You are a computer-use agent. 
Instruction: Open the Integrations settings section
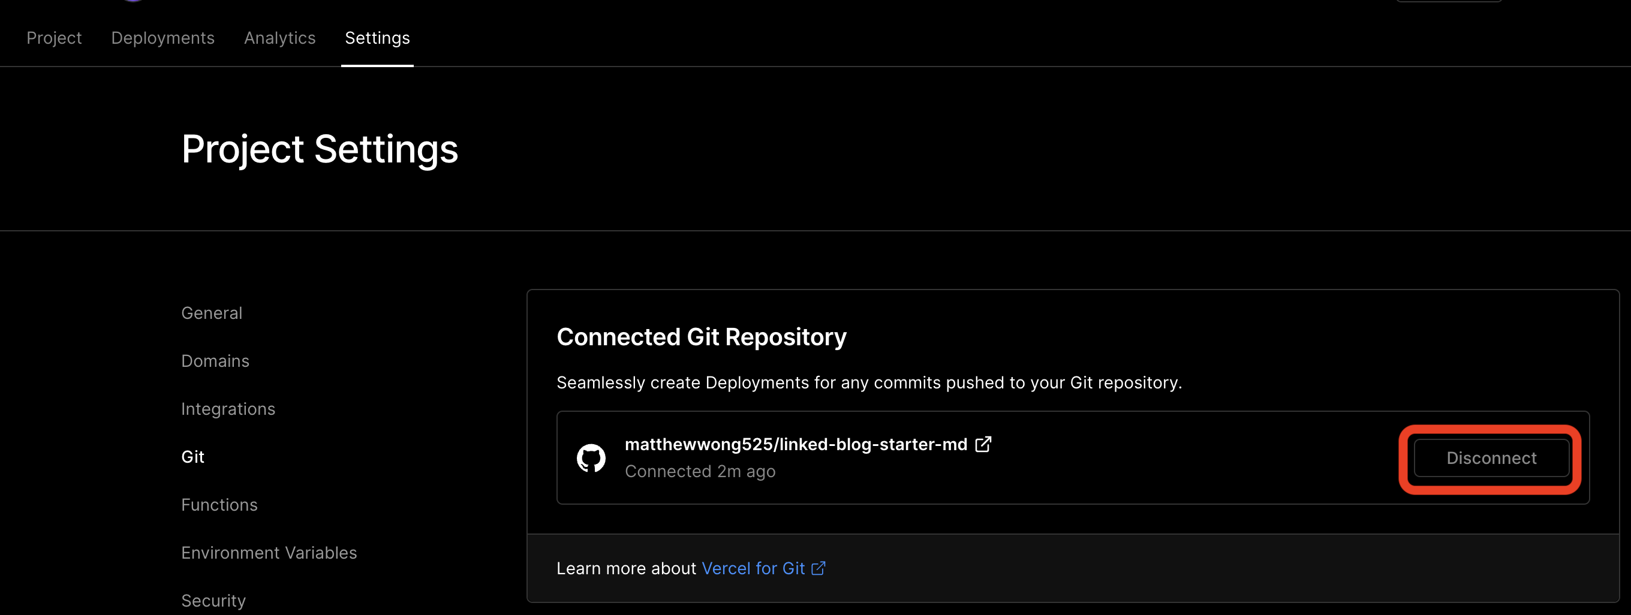pos(228,409)
